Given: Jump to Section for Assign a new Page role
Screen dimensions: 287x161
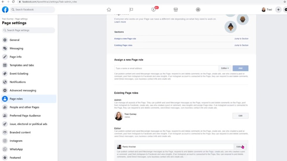Looking at the screenshot, I should (x=241, y=39).
